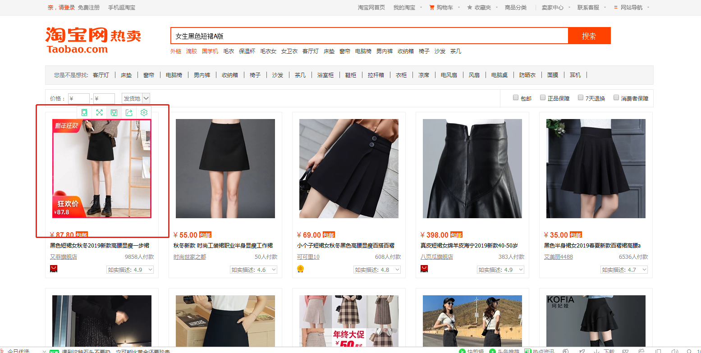This screenshot has width=701, height=353.
Task: Open the 时尚世家之都 shop link
Action: tap(190, 257)
